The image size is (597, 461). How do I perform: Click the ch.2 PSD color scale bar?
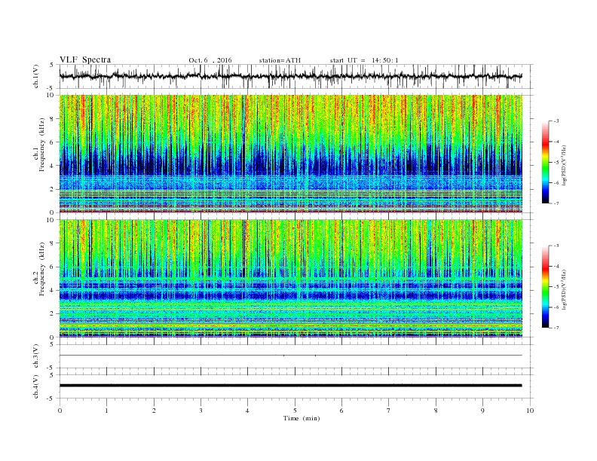click(x=546, y=286)
